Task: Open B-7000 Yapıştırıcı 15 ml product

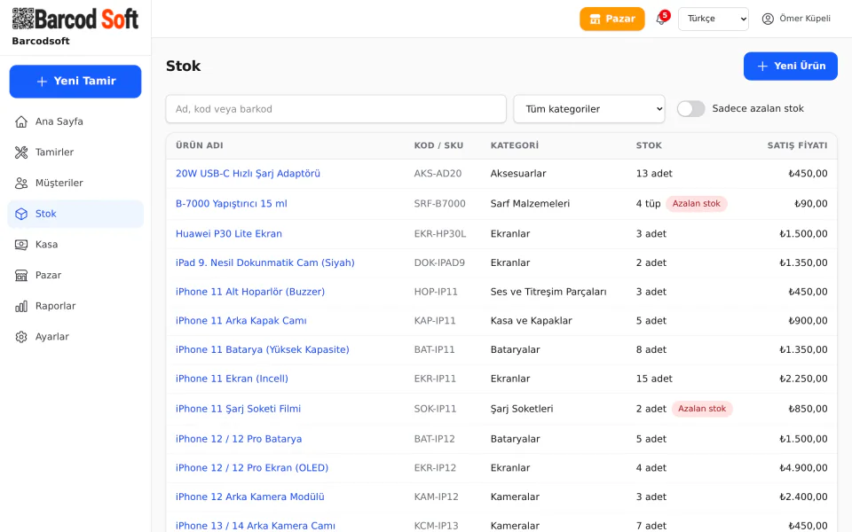Action: (x=232, y=204)
